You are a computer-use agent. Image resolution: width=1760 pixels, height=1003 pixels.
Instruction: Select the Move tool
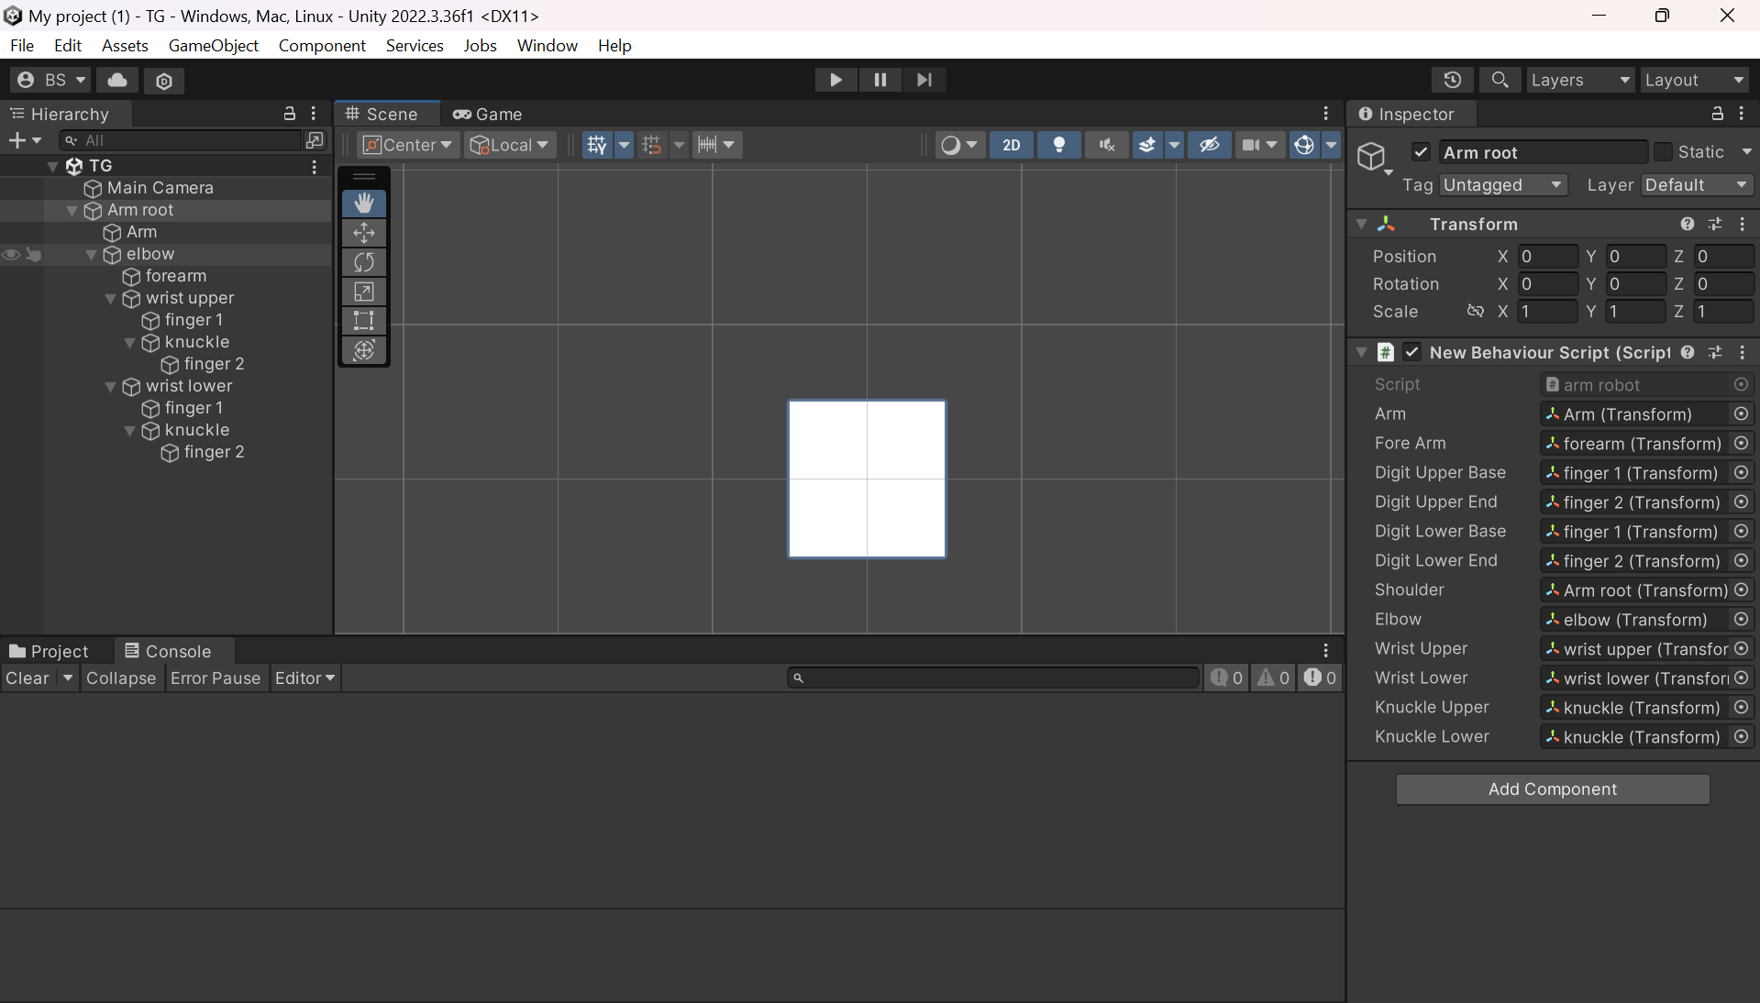tap(364, 233)
